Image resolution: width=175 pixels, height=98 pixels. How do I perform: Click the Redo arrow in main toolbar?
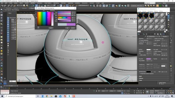5,5
